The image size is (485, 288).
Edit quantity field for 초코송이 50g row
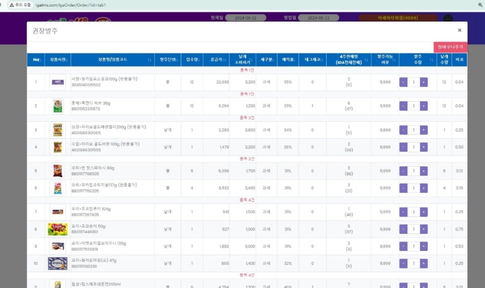coord(414,229)
